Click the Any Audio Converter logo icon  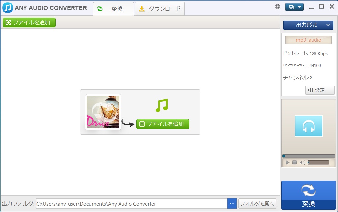(x=7, y=8)
